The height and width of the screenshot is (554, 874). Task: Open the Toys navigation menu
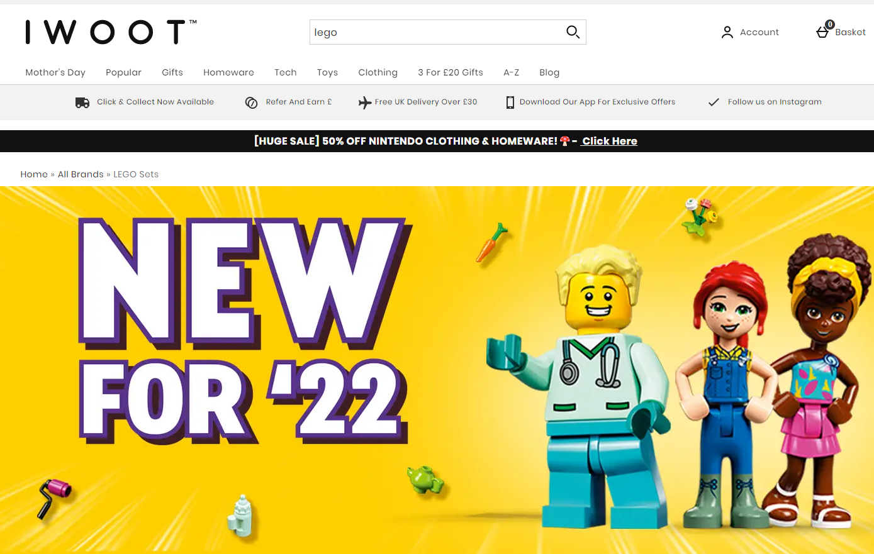coord(327,72)
